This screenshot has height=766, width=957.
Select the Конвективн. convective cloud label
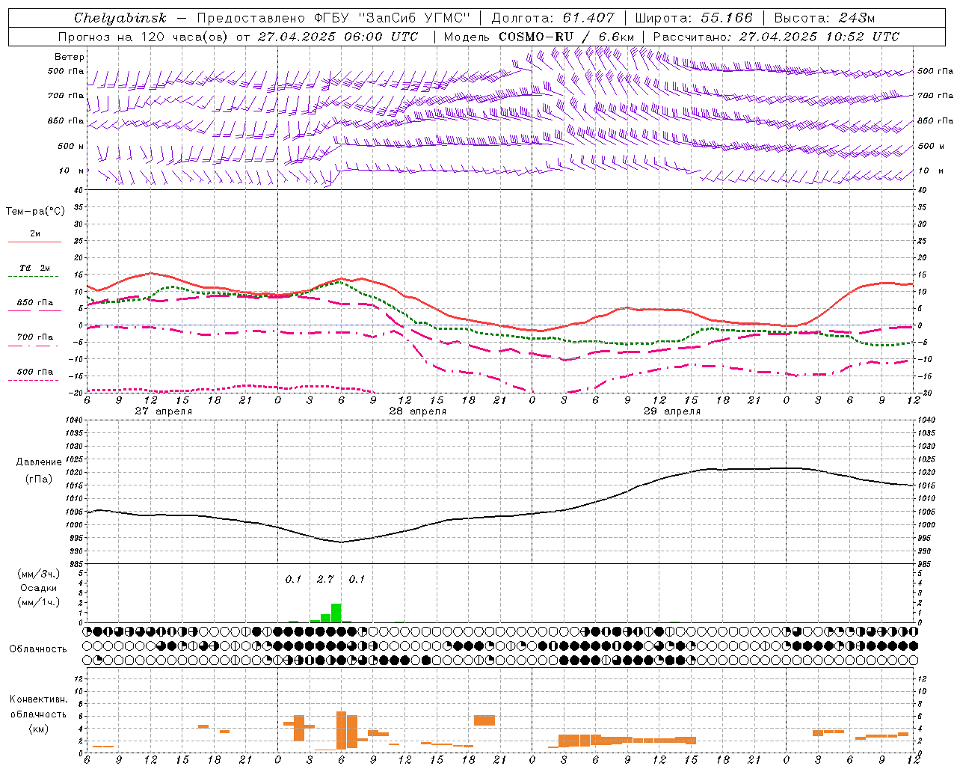[39, 699]
